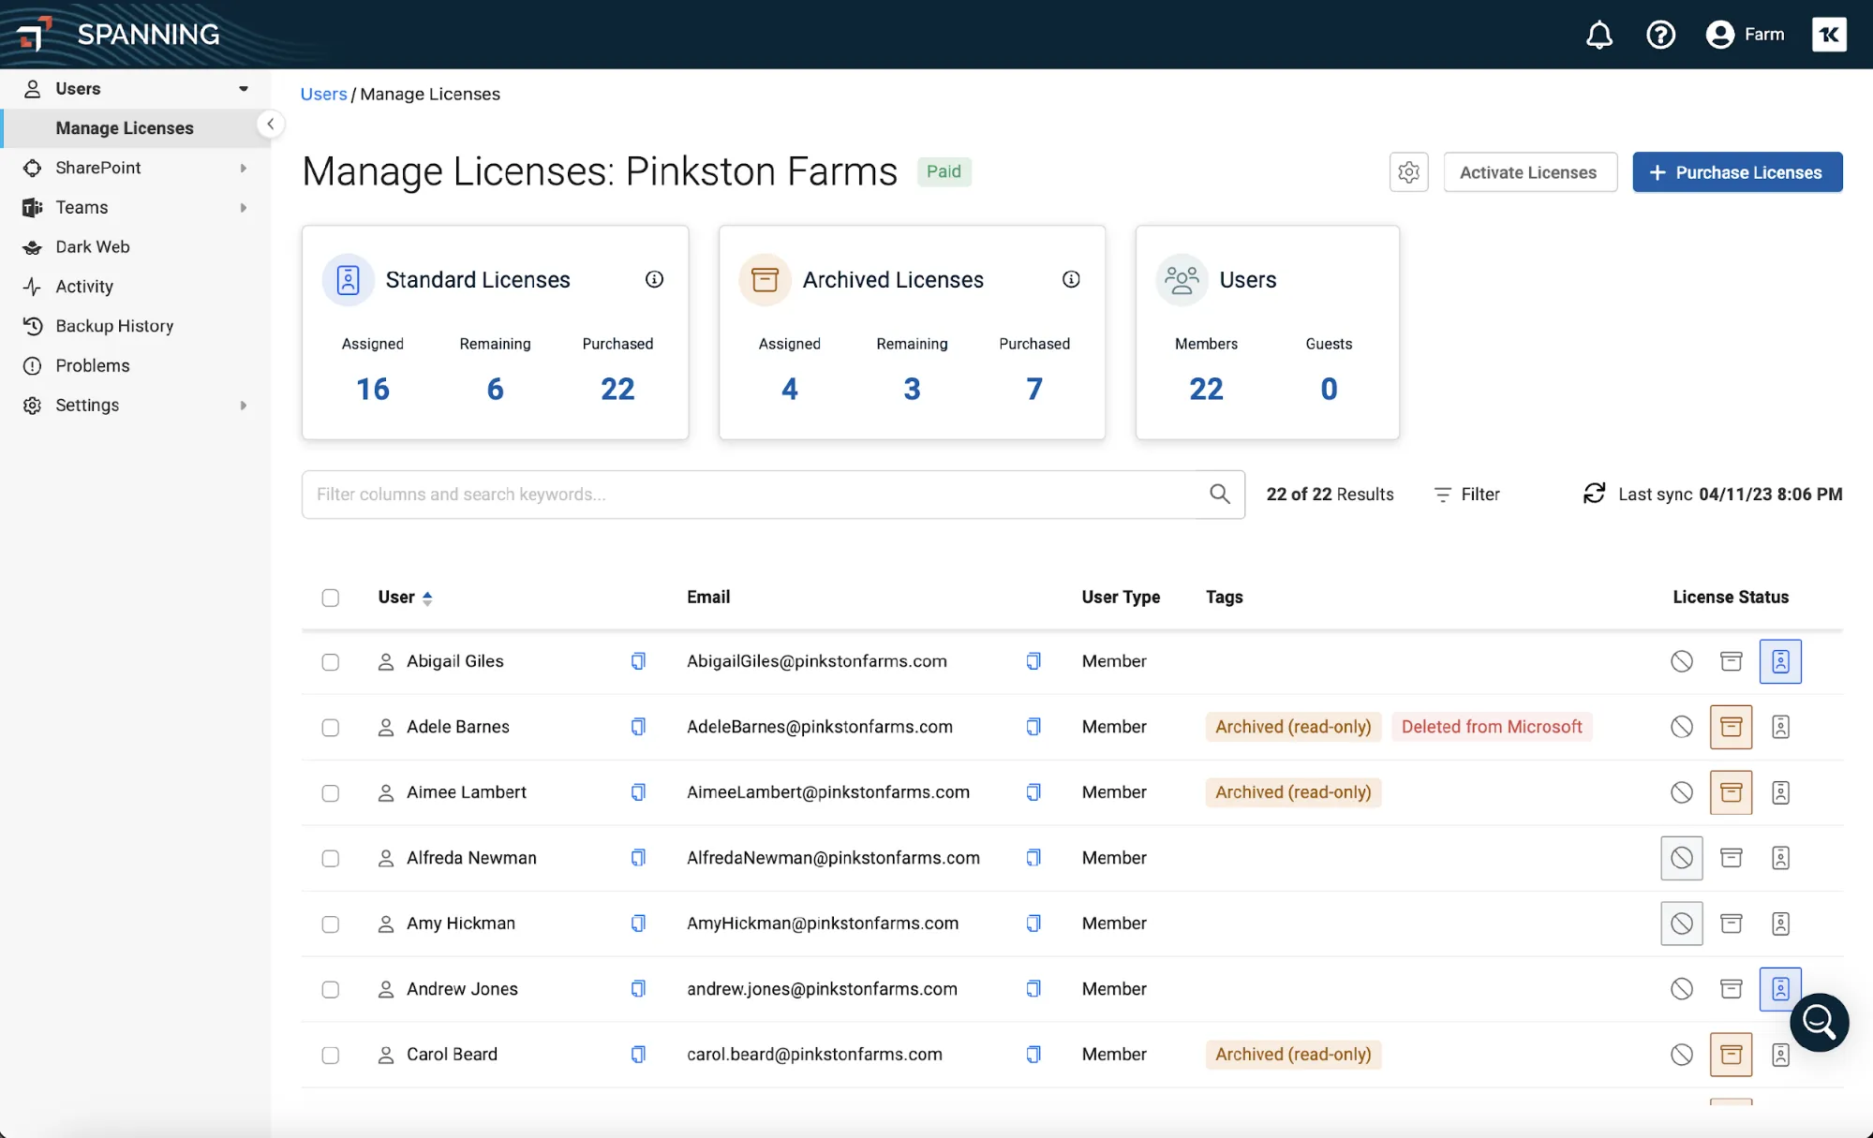Click the filter search keywords field
The height and width of the screenshot is (1138, 1873).
point(750,495)
